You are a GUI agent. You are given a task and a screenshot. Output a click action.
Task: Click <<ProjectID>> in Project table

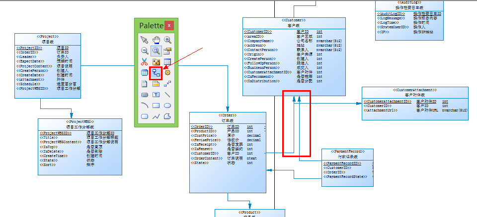29,48
